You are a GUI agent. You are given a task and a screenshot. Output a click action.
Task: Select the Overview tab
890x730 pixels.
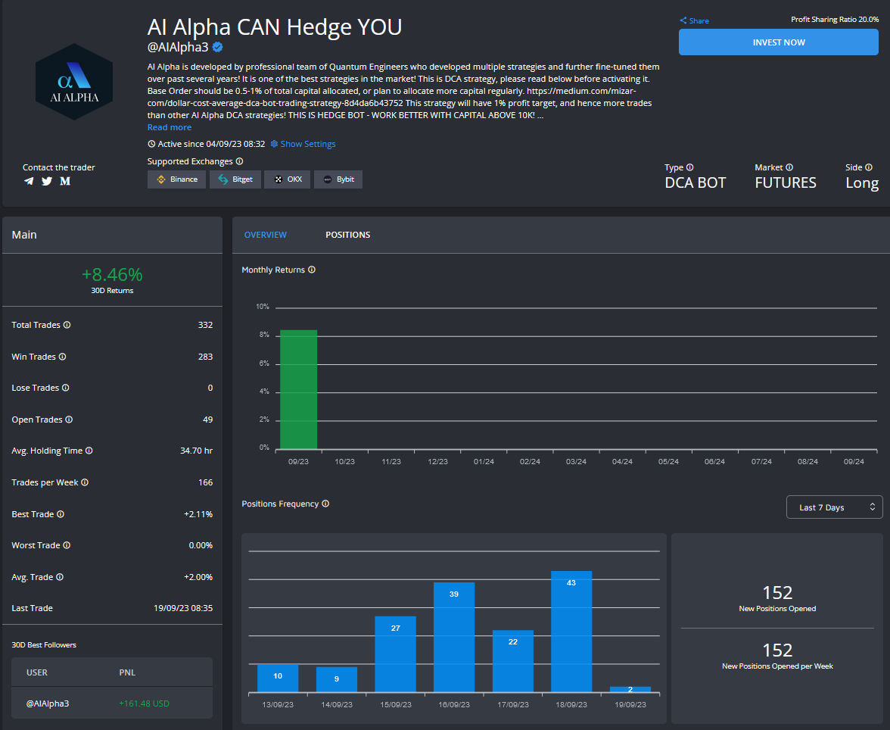[x=265, y=235]
